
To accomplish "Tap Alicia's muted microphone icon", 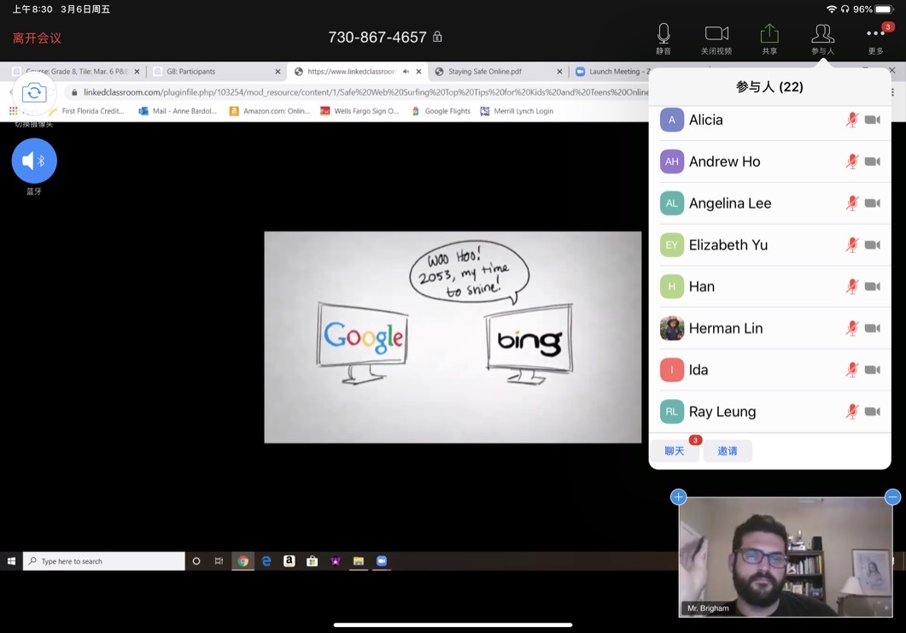I will [851, 120].
